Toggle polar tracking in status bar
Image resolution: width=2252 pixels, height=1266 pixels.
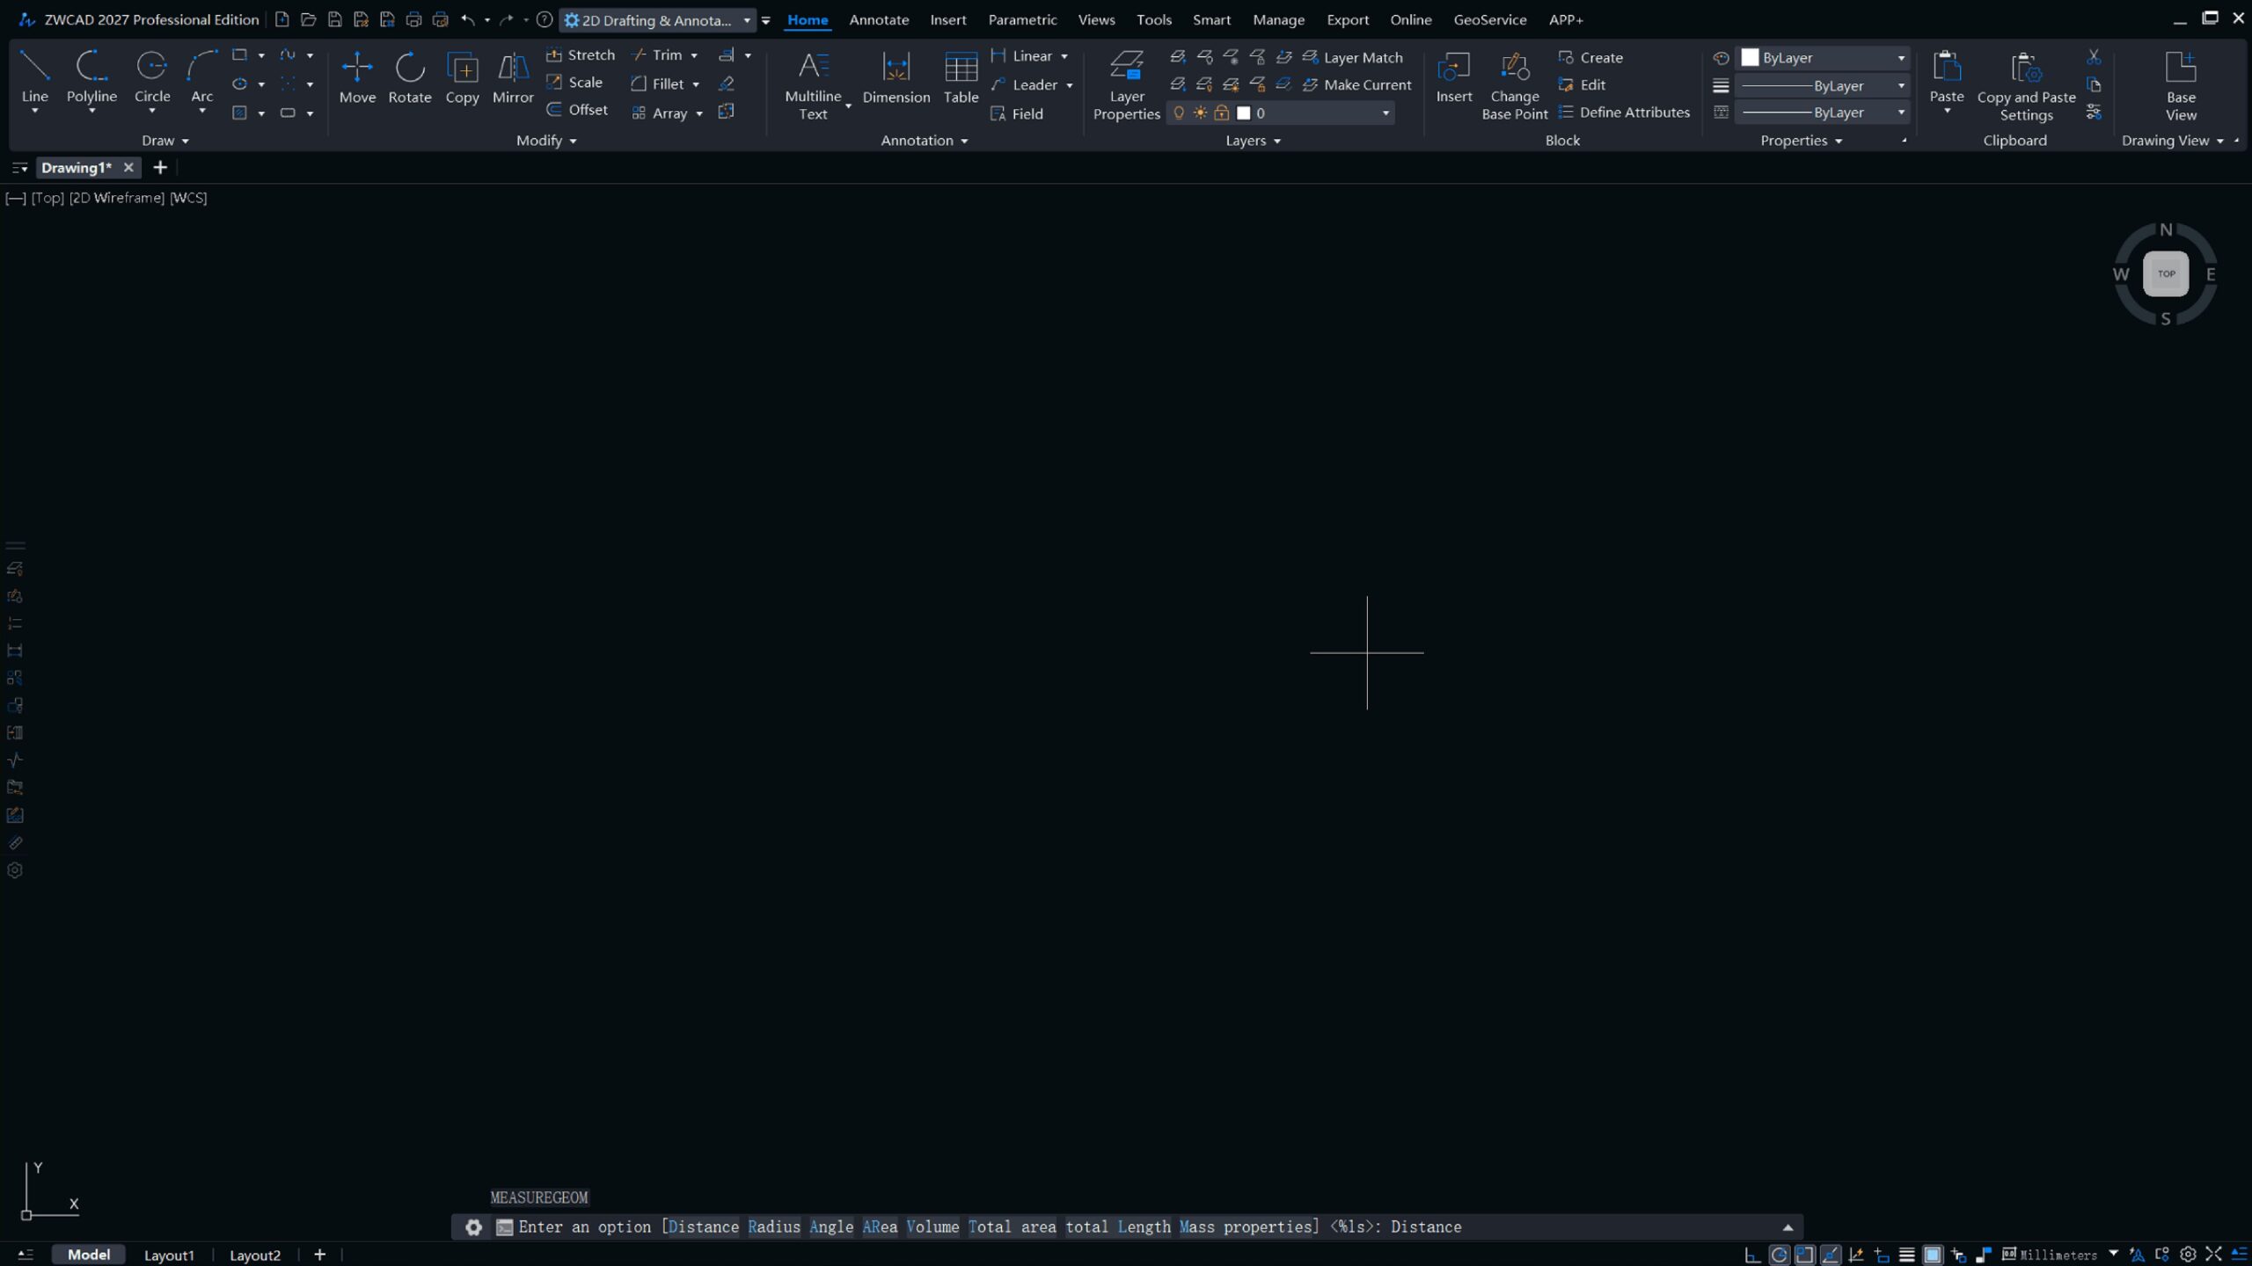pyautogui.click(x=1779, y=1255)
